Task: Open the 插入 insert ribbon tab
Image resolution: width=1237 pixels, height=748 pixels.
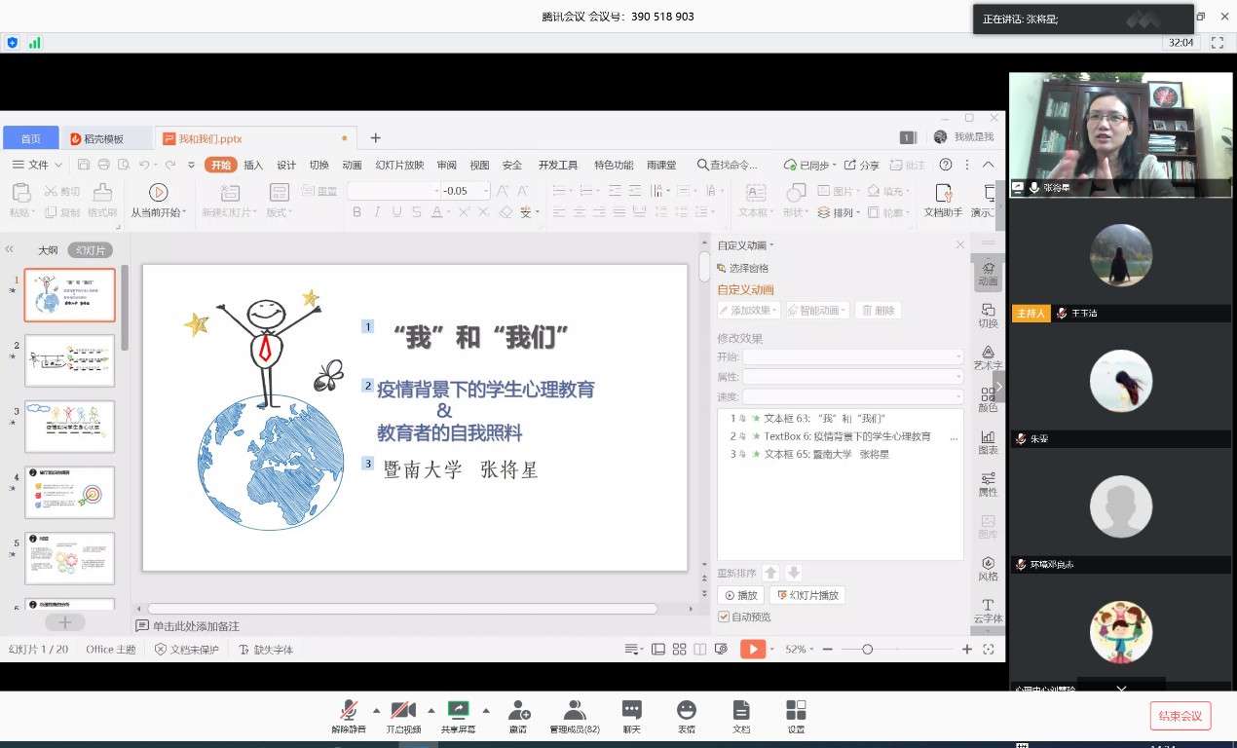Action: point(253,165)
